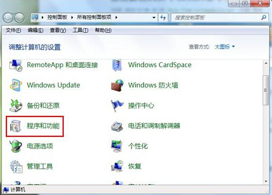Open recent pages dropdown beside Forward button
The image size is (272, 195).
point(27,18)
